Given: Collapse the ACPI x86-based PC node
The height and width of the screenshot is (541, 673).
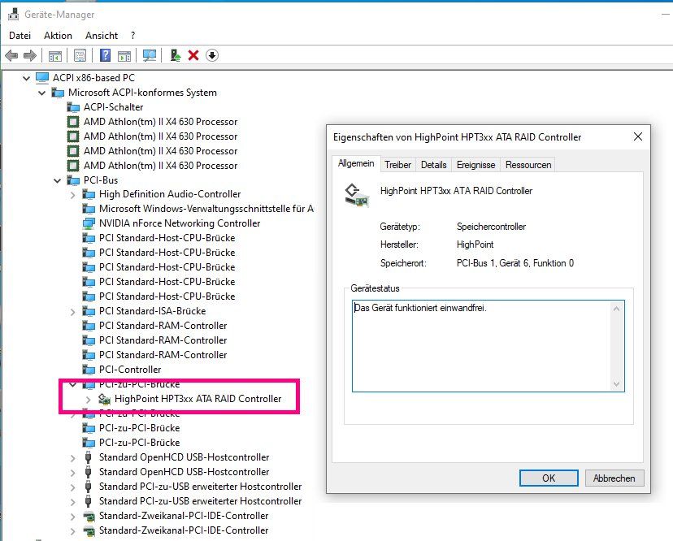Looking at the screenshot, I should (27, 78).
